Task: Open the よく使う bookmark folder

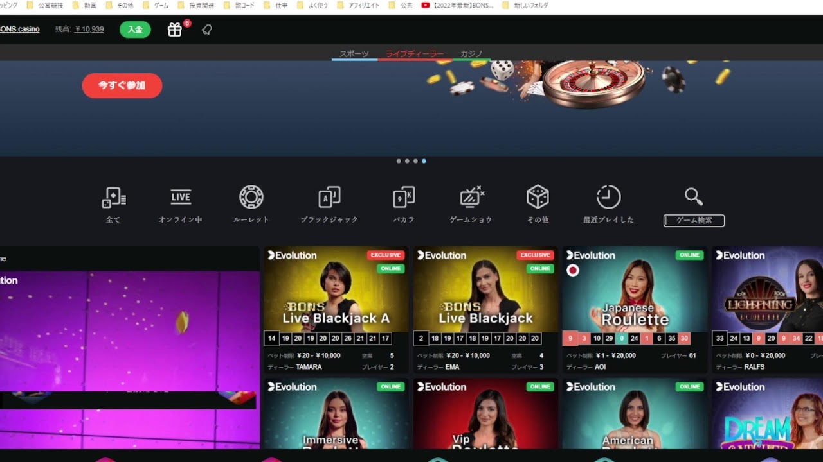Action: [x=312, y=5]
